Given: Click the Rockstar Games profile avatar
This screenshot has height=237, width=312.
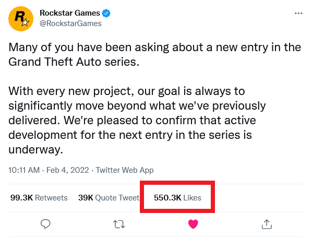Looking at the screenshot, I should tap(21, 19).
